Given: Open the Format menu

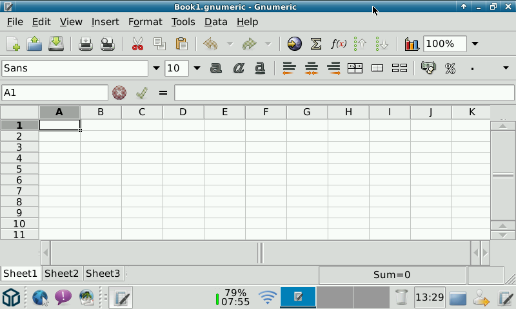Looking at the screenshot, I should point(146,22).
